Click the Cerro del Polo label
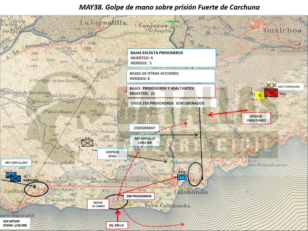308x231 pixels. [x=17, y=26]
